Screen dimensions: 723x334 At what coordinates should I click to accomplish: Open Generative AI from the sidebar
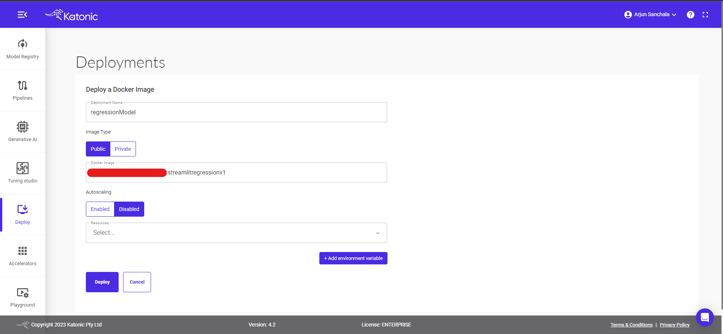click(23, 132)
